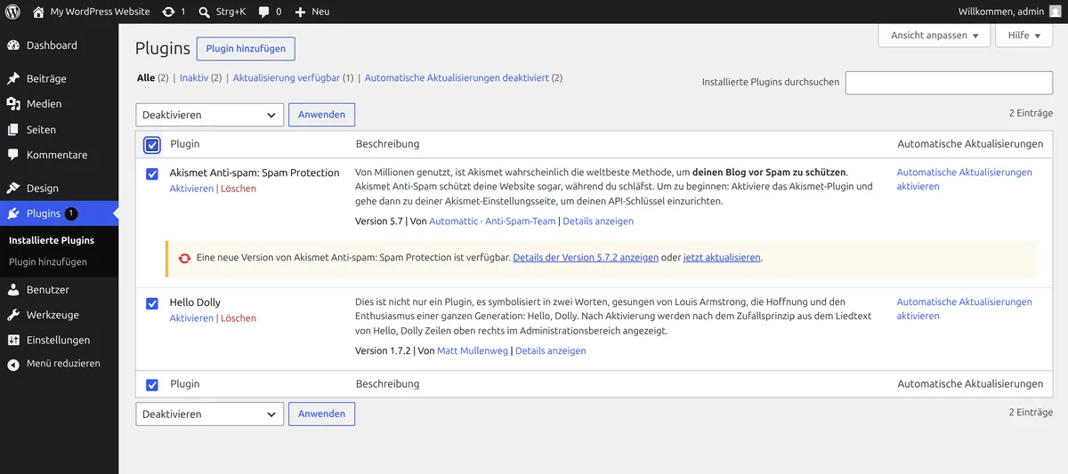Click the Werkzeuge wrench icon
The image size is (1068, 474).
[x=13, y=315]
